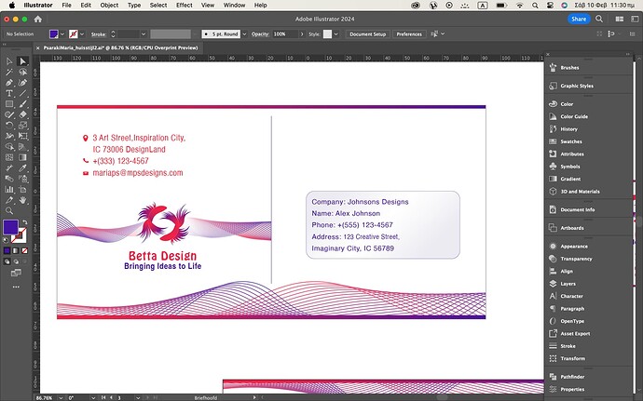Click the Preferences button

pos(409,34)
